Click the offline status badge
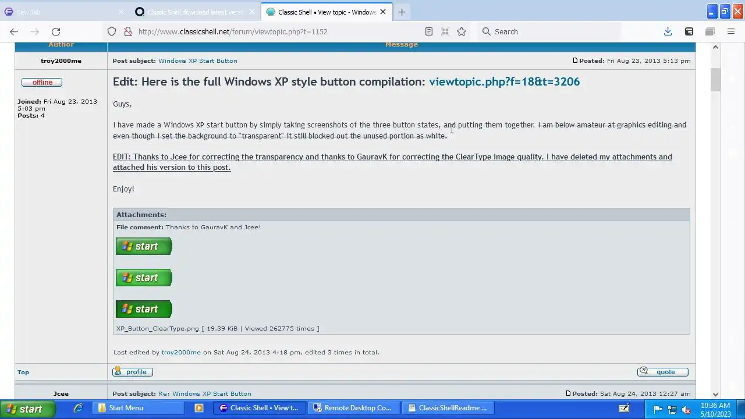This screenshot has width=745, height=419. (x=42, y=82)
